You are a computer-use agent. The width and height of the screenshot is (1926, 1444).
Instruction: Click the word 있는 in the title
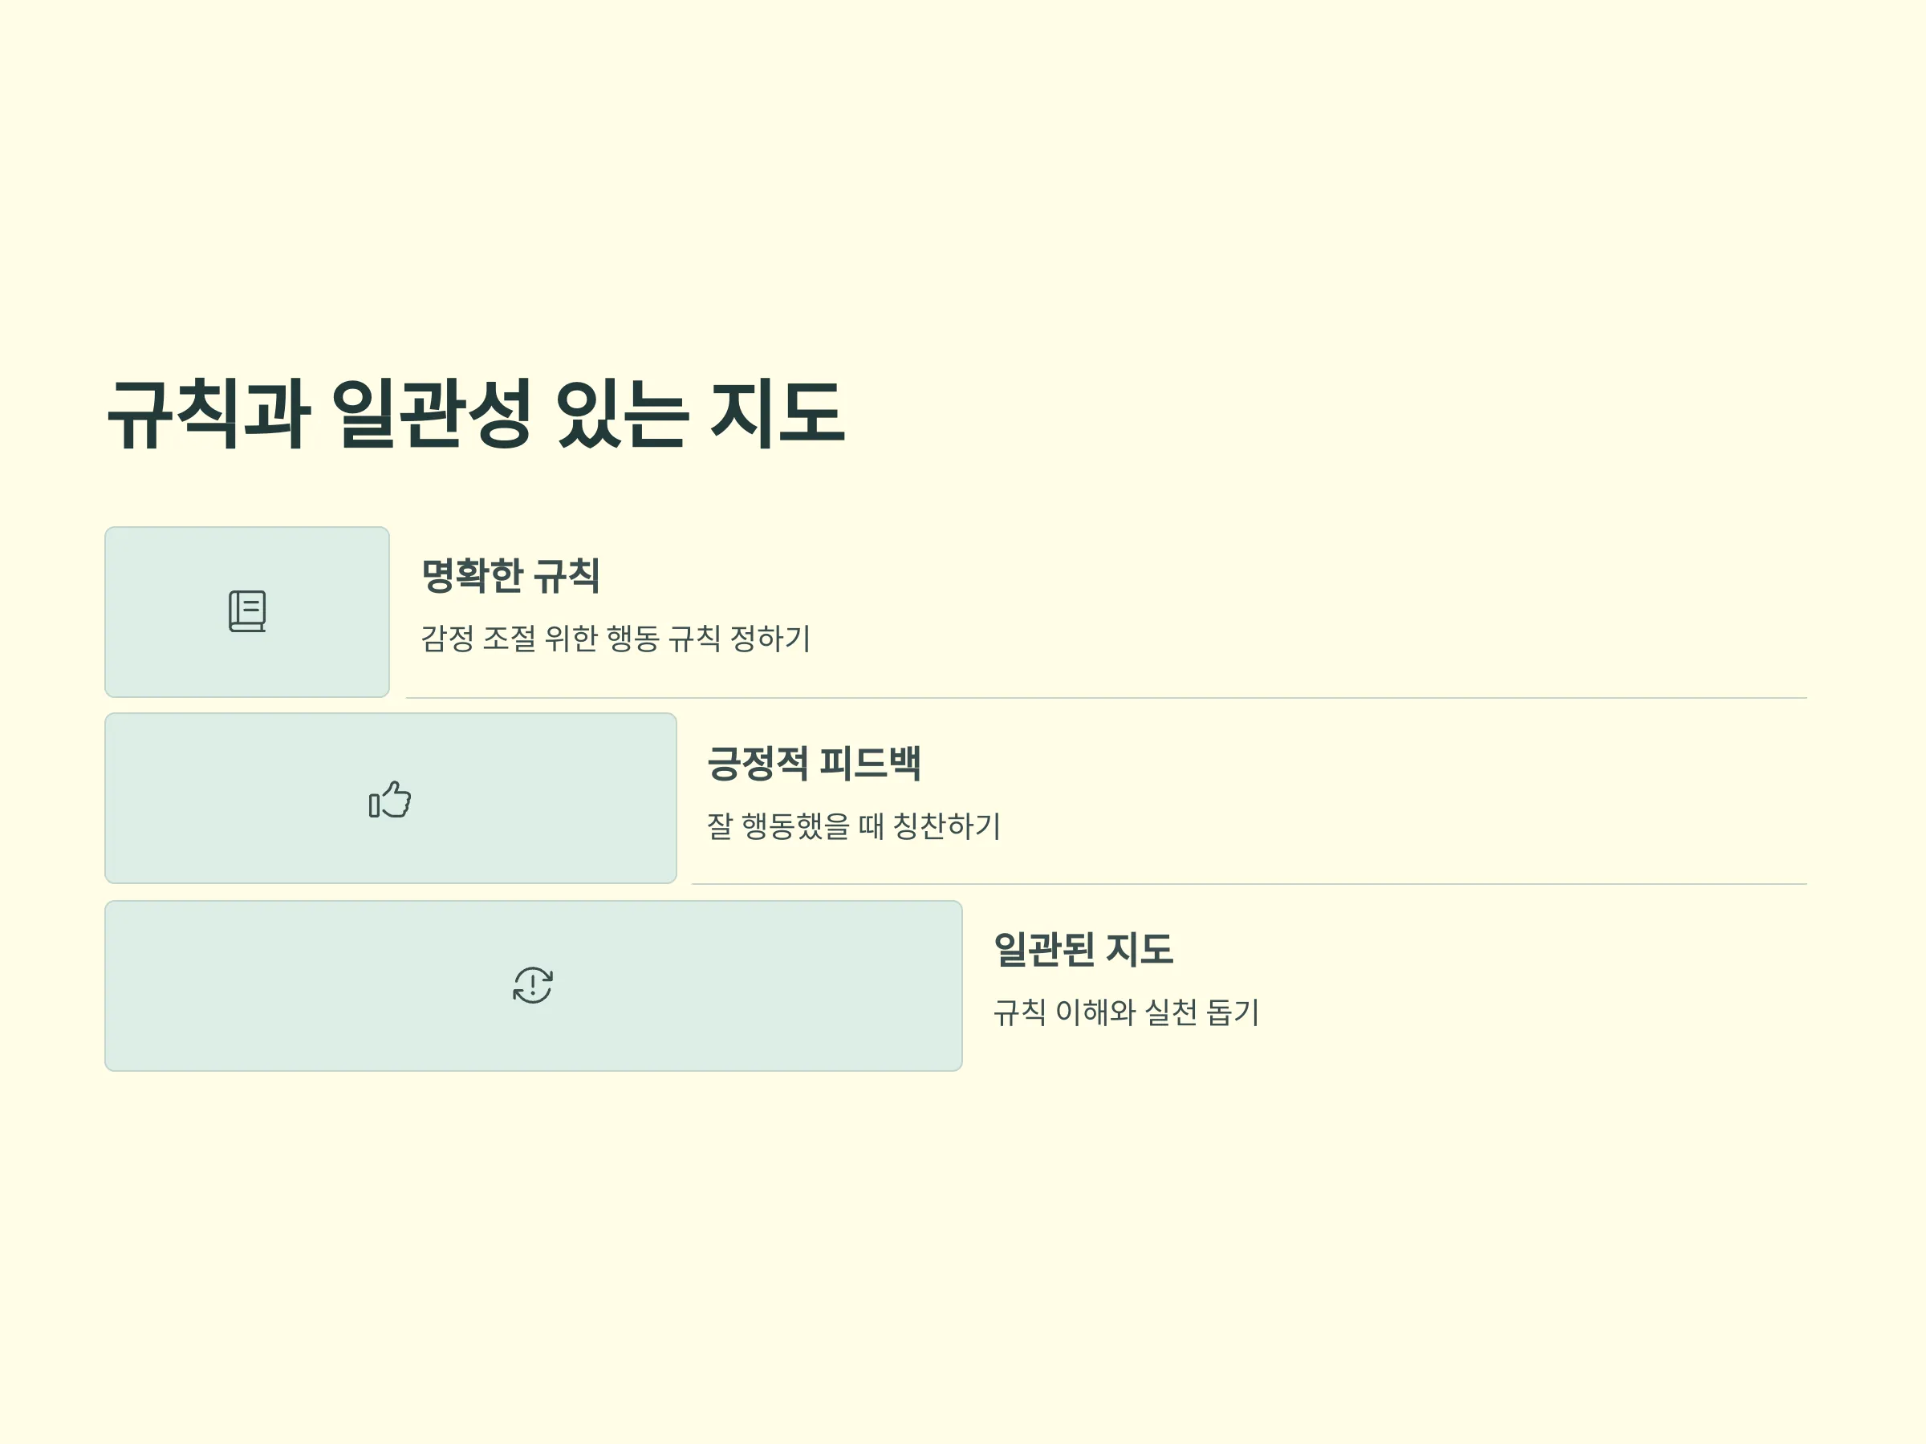click(x=622, y=414)
